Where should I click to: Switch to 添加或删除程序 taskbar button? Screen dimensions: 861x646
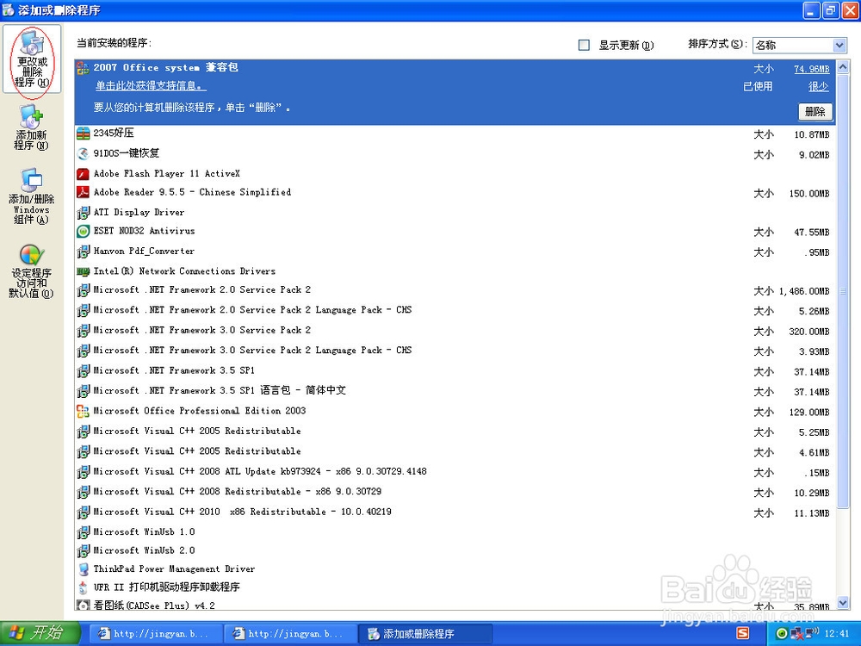tap(425, 633)
